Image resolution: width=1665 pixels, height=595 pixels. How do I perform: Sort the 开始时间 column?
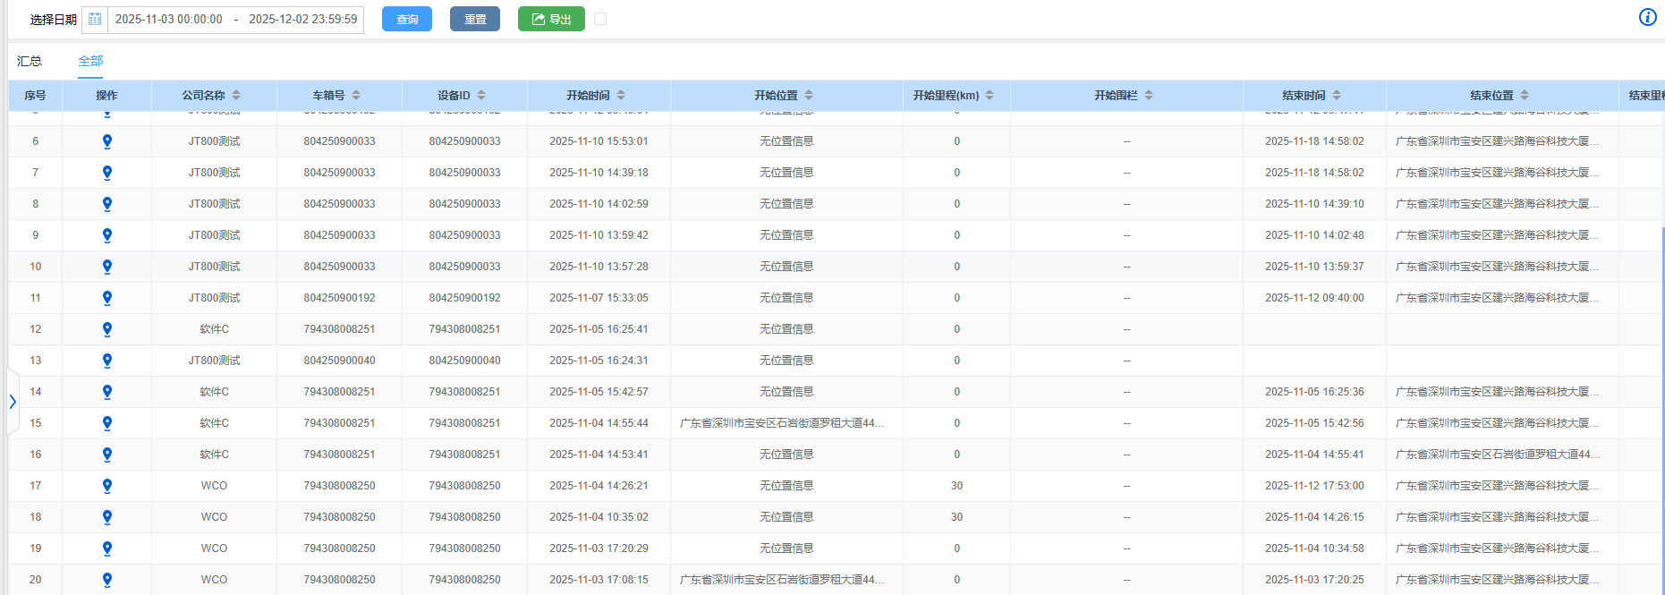point(621,95)
